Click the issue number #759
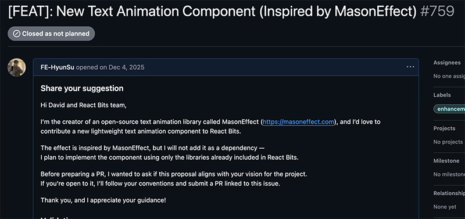This screenshot has height=219, width=465. click(438, 11)
